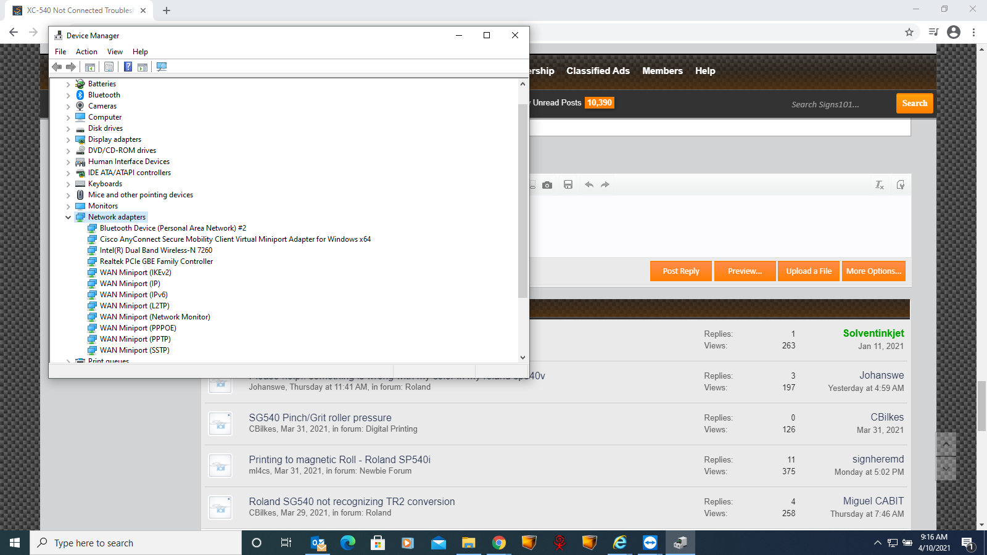This screenshot has height=555, width=987.
Task: Open View menu in Device Manager
Action: click(x=115, y=52)
